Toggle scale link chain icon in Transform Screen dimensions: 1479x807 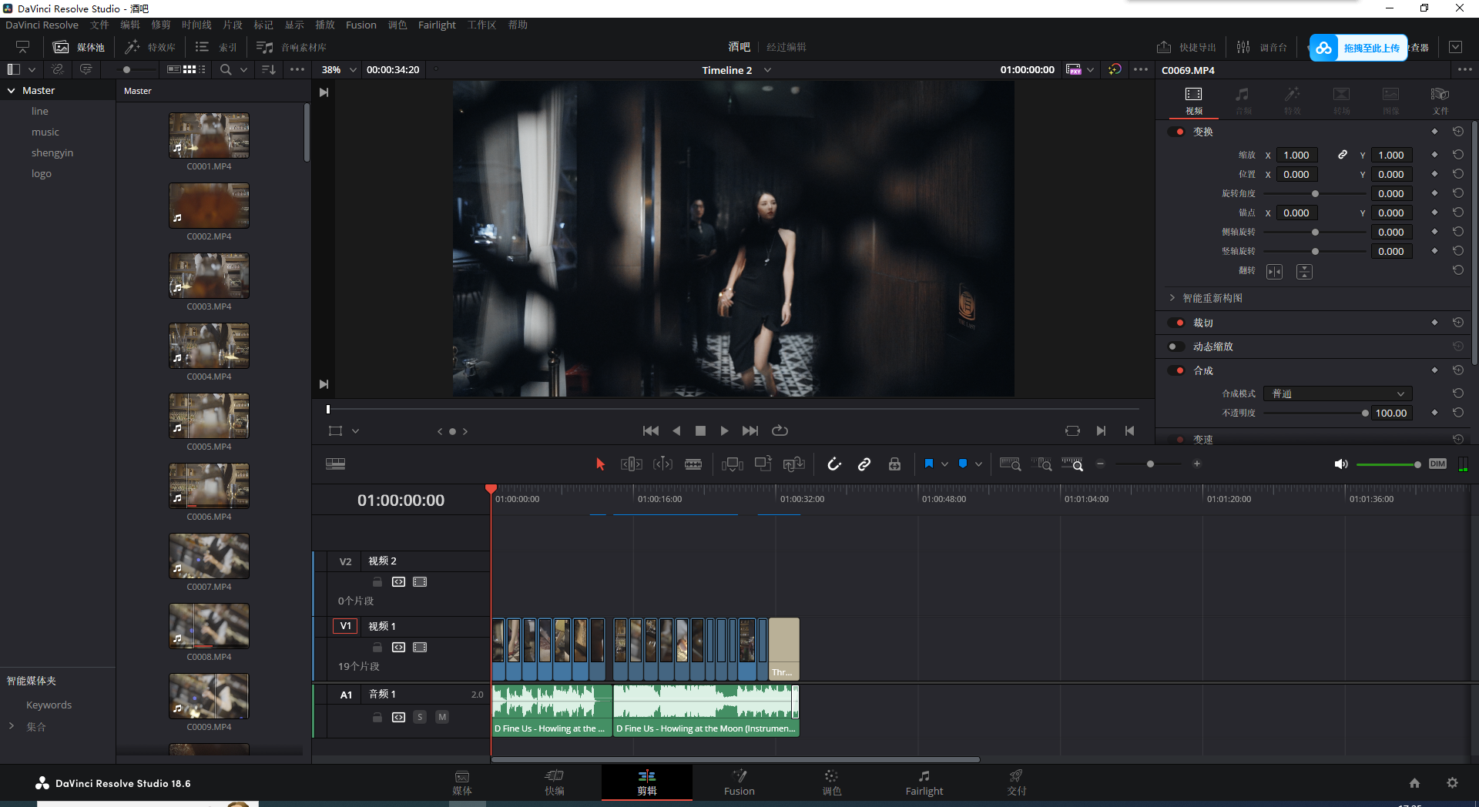[1343, 155]
